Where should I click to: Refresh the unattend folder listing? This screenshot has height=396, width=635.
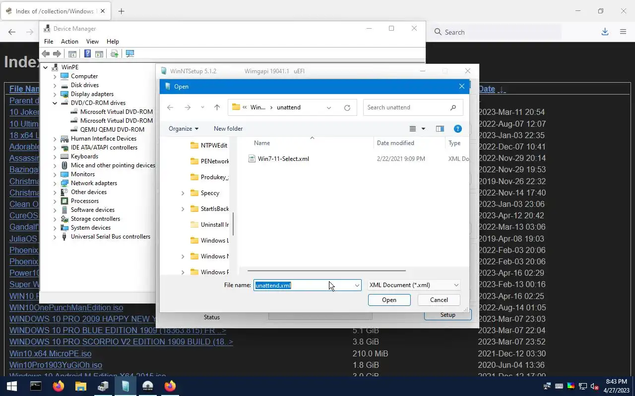tap(347, 107)
